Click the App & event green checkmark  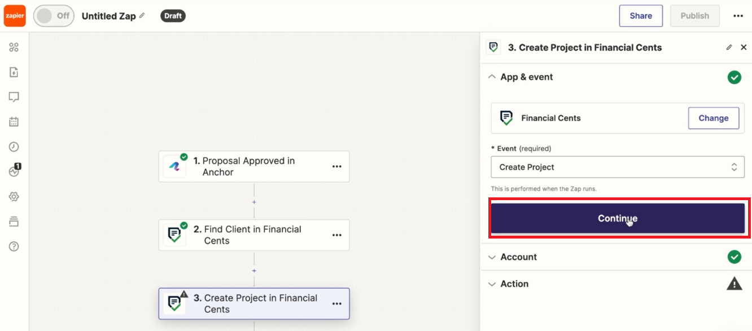(734, 77)
